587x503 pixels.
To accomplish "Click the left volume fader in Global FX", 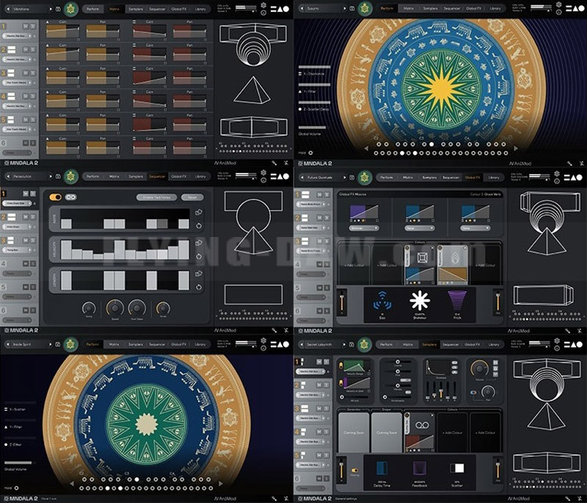I will 341,301.
